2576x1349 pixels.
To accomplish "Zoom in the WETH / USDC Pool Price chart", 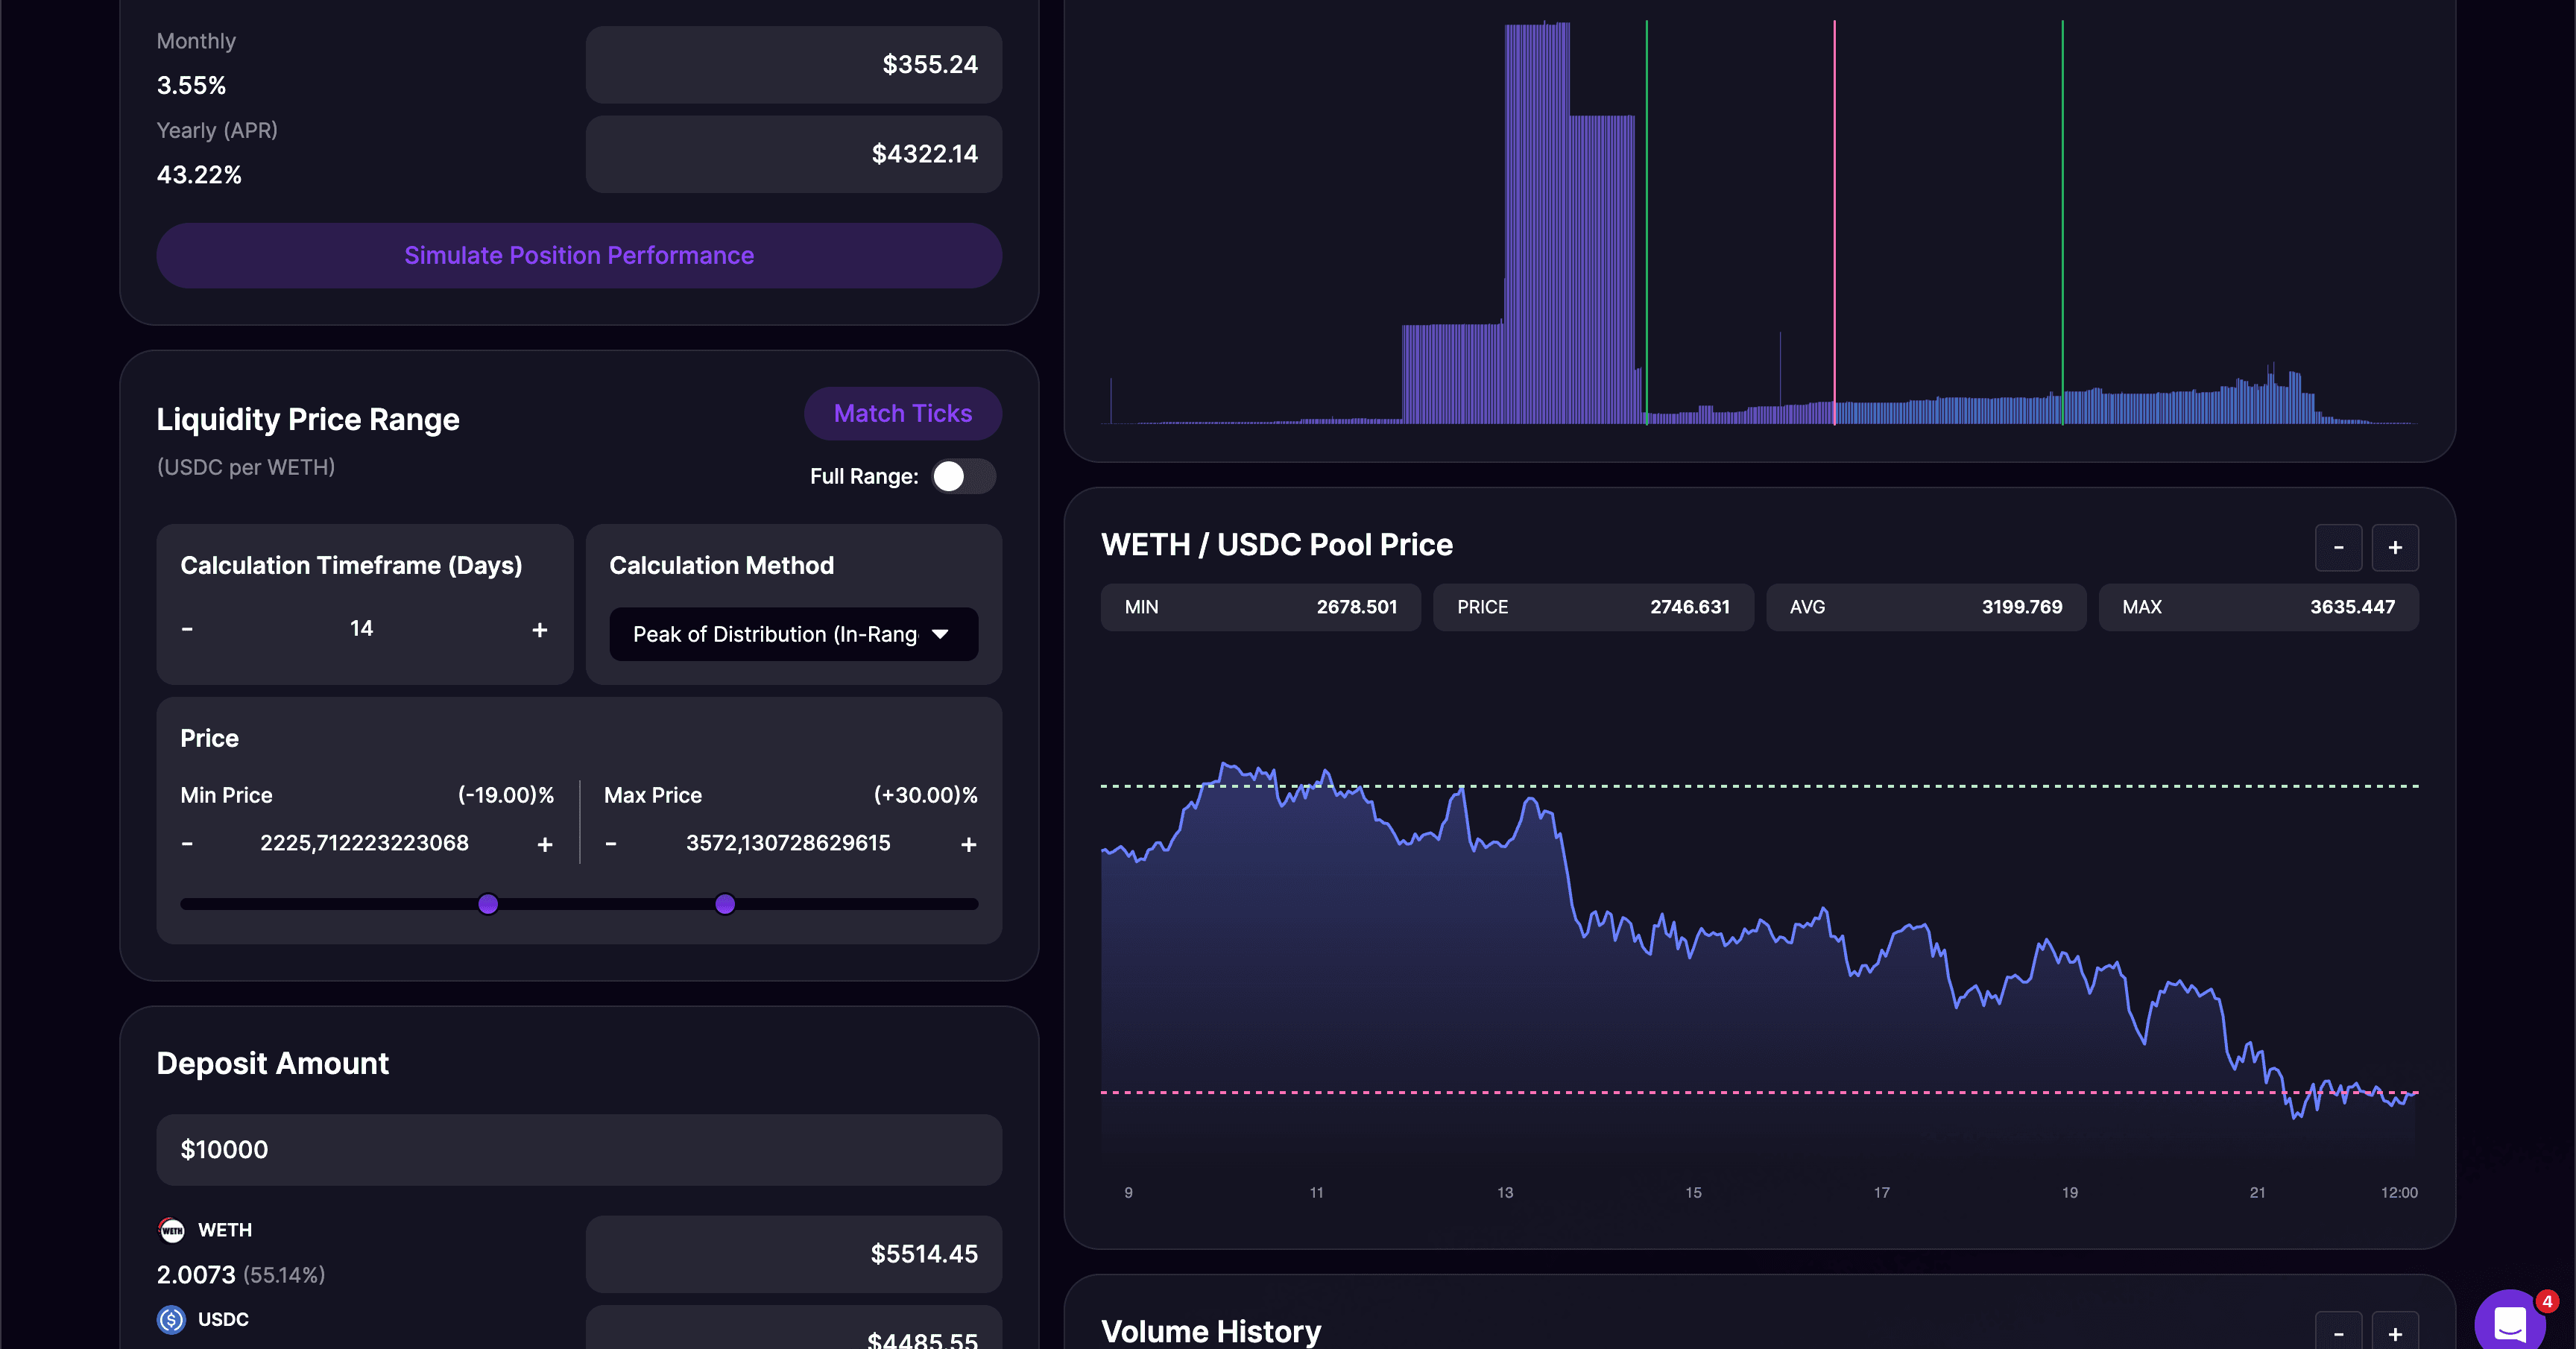I will [x=2395, y=547].
